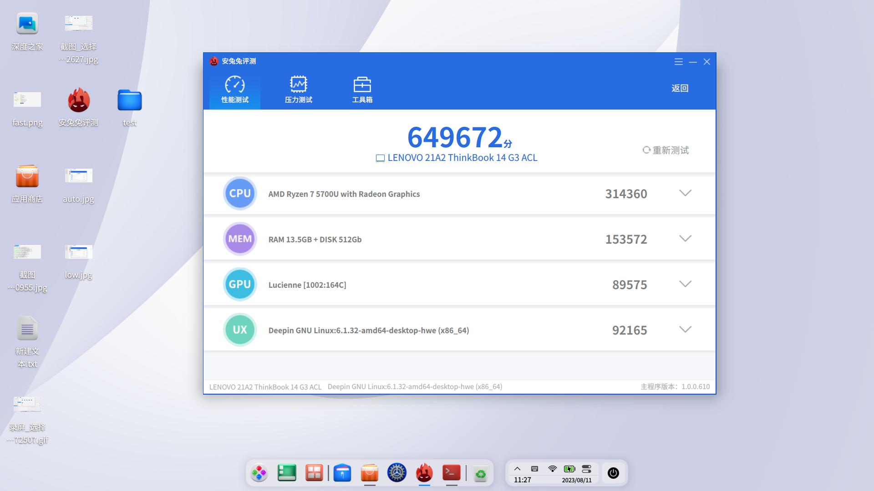Open the 工具箱 toolbox tab
The image size is (874, 491).
point(362,90)
